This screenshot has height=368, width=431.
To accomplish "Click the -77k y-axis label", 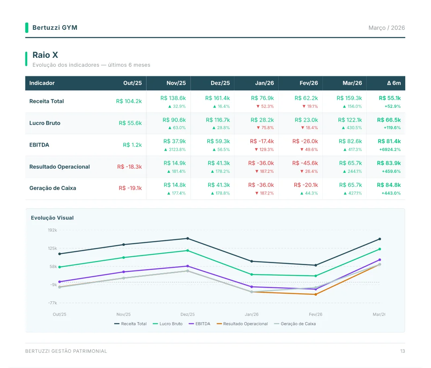I will [53, 303].
